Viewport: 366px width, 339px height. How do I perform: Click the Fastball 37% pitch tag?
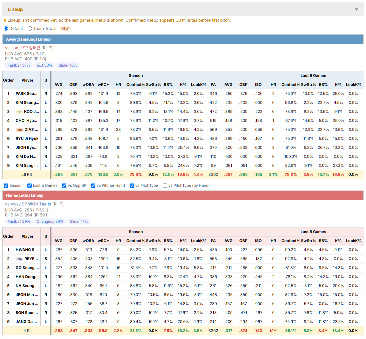point(19,65)
